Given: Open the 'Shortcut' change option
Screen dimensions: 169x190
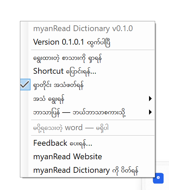Looking at the screenshot, I should [x=88, y=71].
